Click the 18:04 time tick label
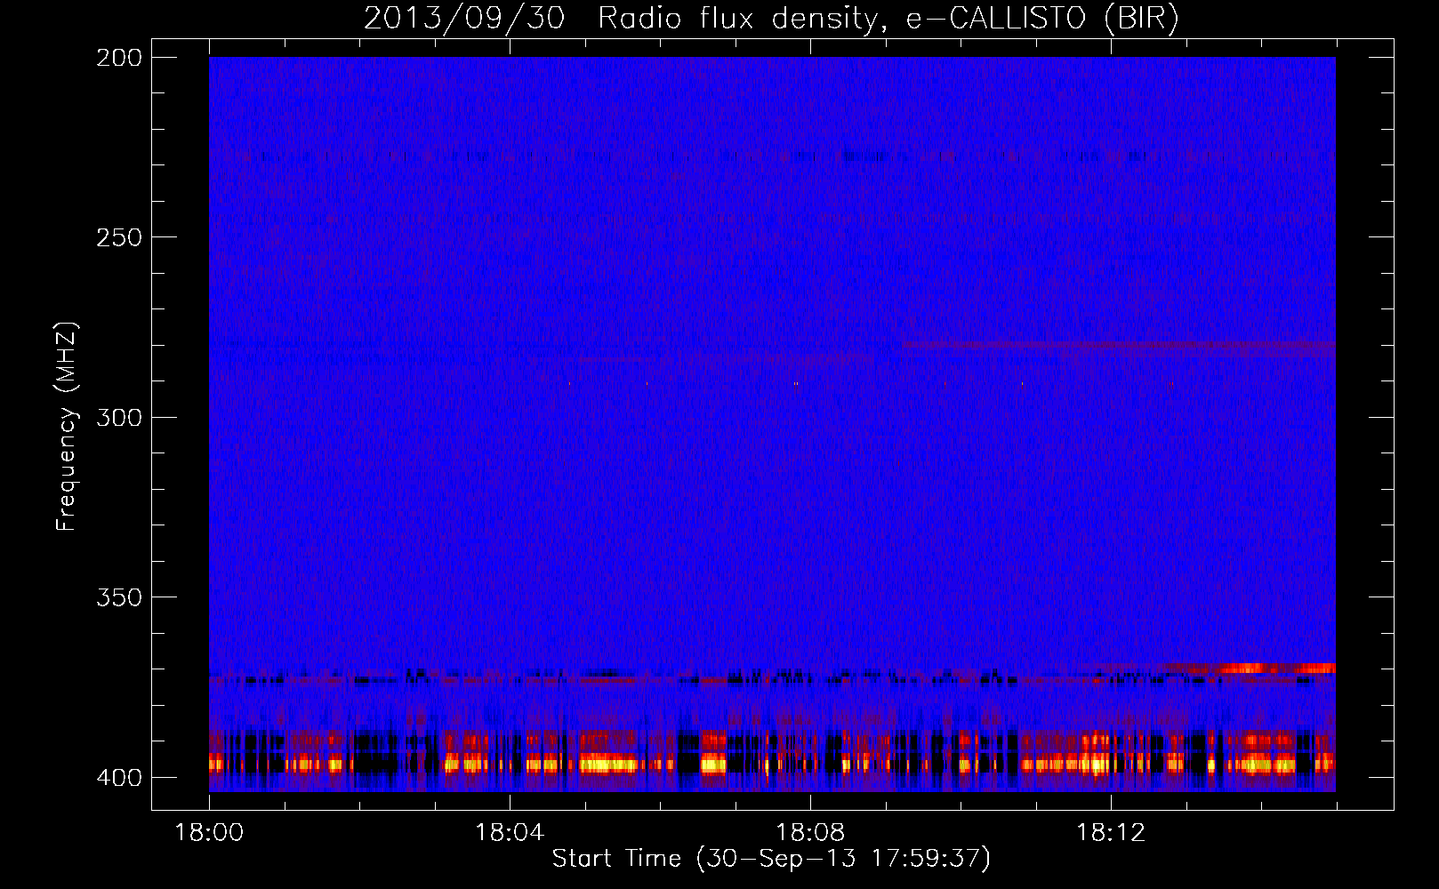Image resolution: width=1439 pixels, height=889 pixels. click(x=510, y=832)
